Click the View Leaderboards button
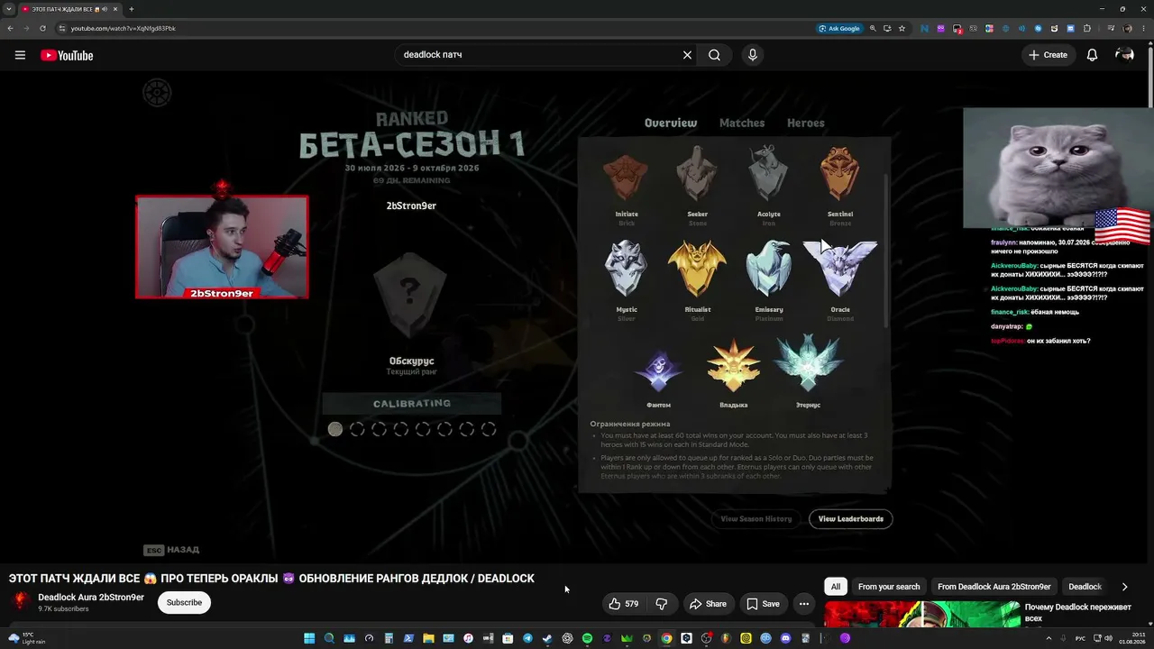The image size is (1154, 649). point(851,519)
